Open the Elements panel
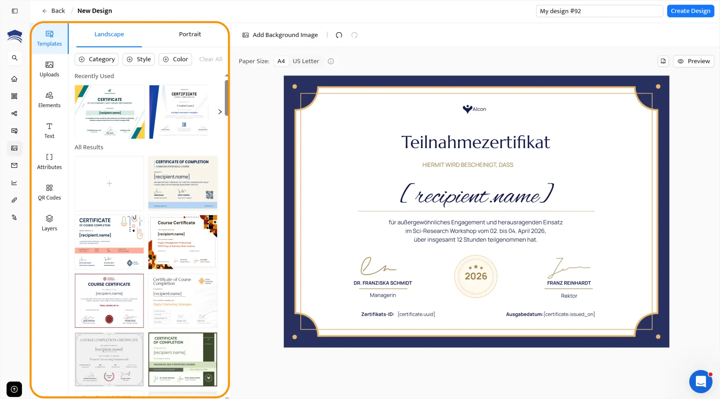 point(49,99)
